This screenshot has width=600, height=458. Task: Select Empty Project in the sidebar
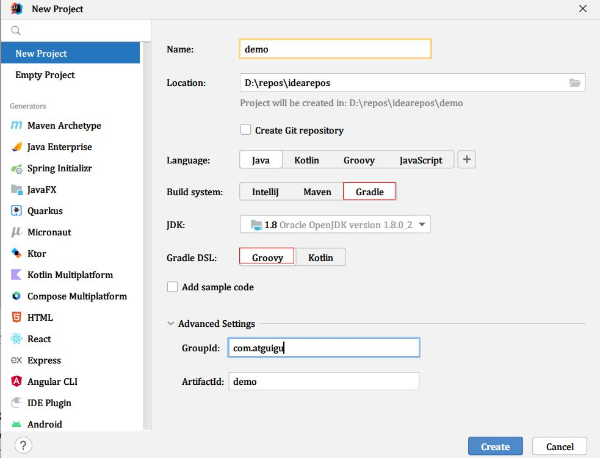[x=70, y=74]
